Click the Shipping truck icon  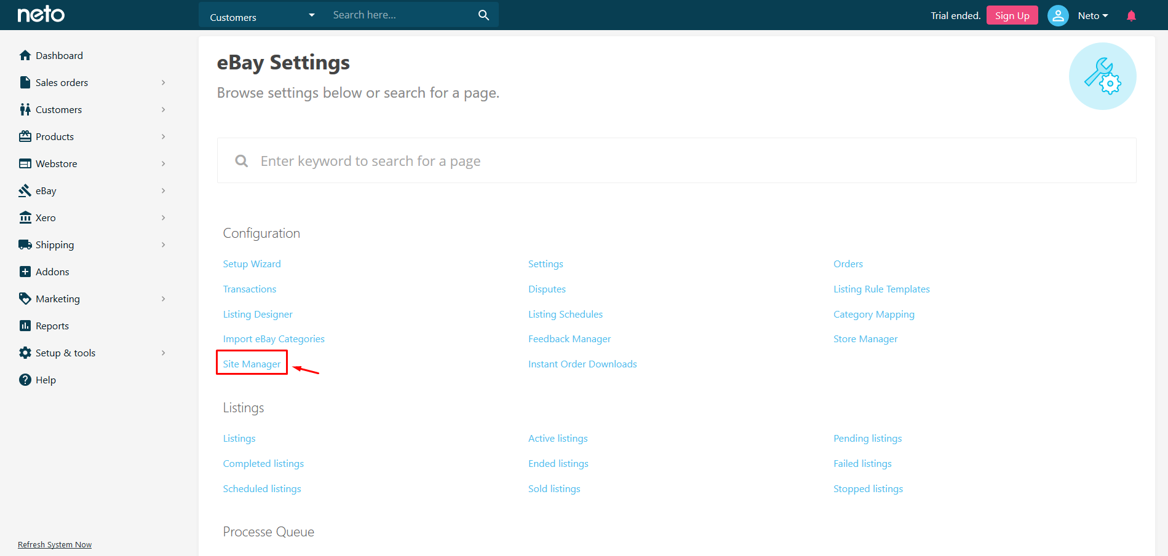coord(25,245)
